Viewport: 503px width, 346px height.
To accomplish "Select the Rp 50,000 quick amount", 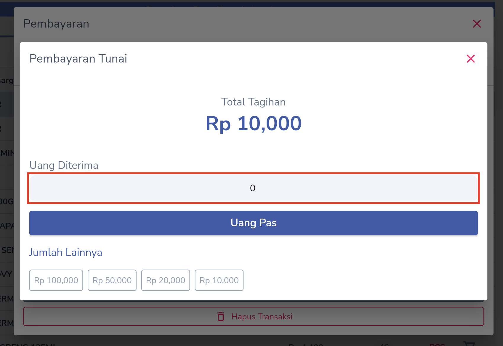I will click(112, 280).
